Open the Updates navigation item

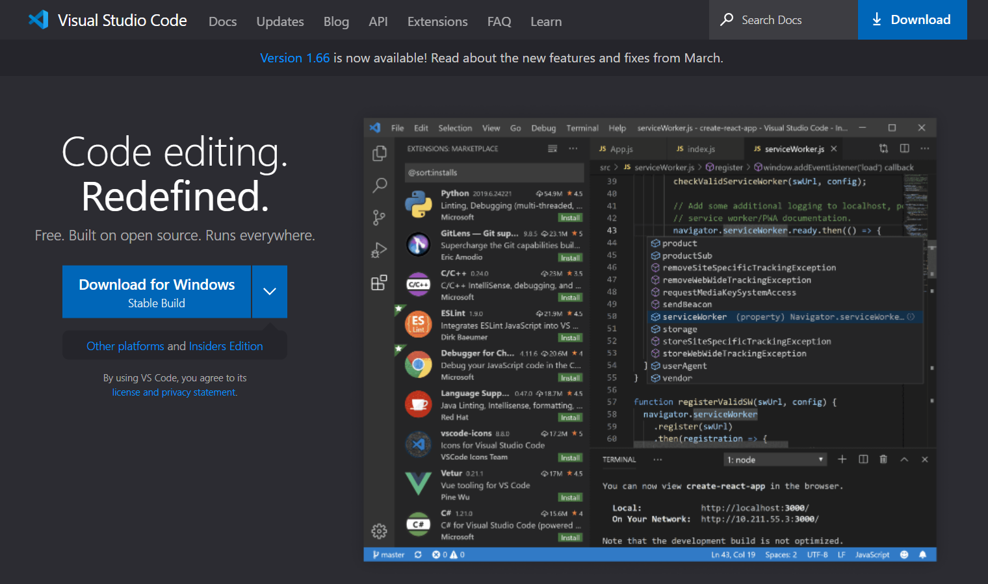pos(280,21)
